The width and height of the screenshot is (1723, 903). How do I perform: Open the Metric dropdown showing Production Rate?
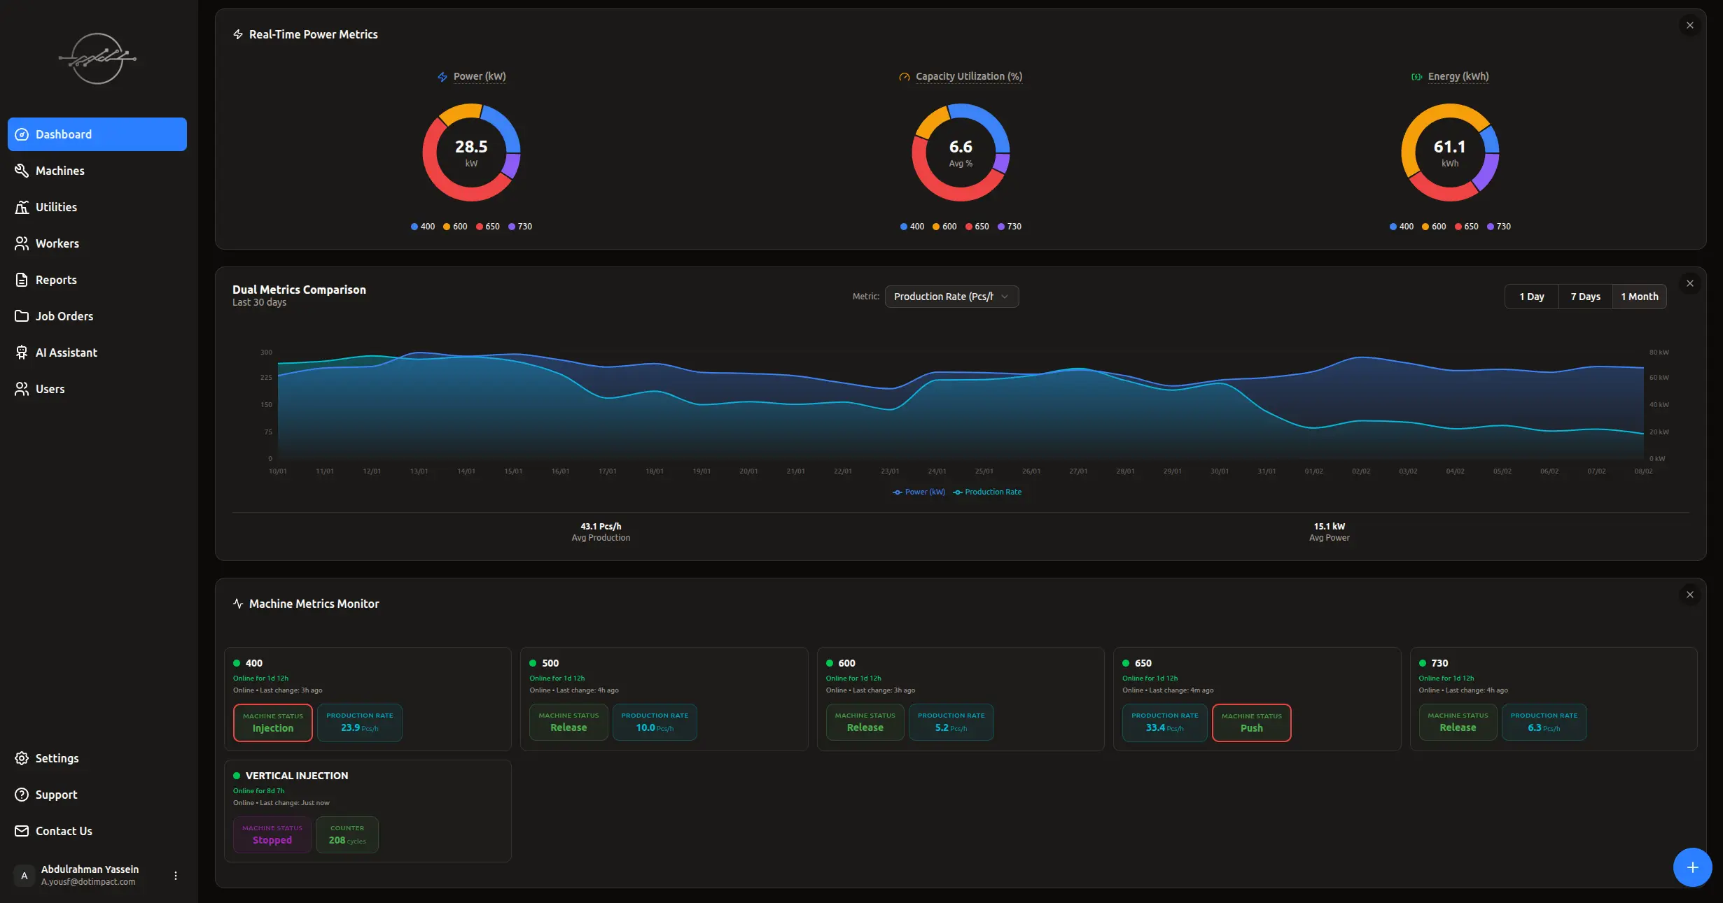tap(951, 296)
